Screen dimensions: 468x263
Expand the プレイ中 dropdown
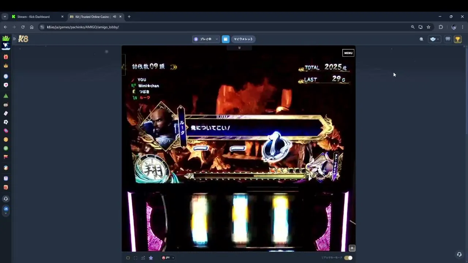point(206,39)
